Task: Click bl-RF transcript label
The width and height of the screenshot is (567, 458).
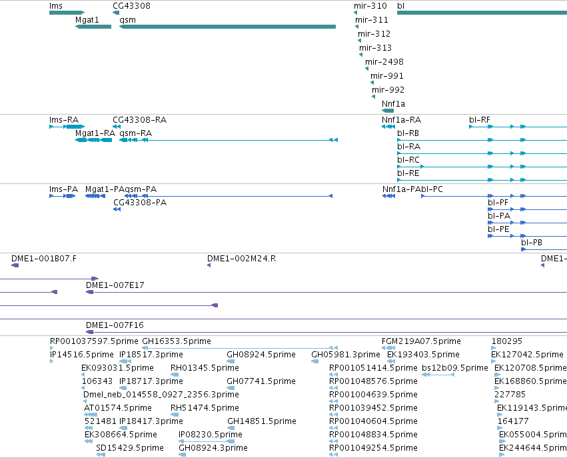Action: (480, 120)
